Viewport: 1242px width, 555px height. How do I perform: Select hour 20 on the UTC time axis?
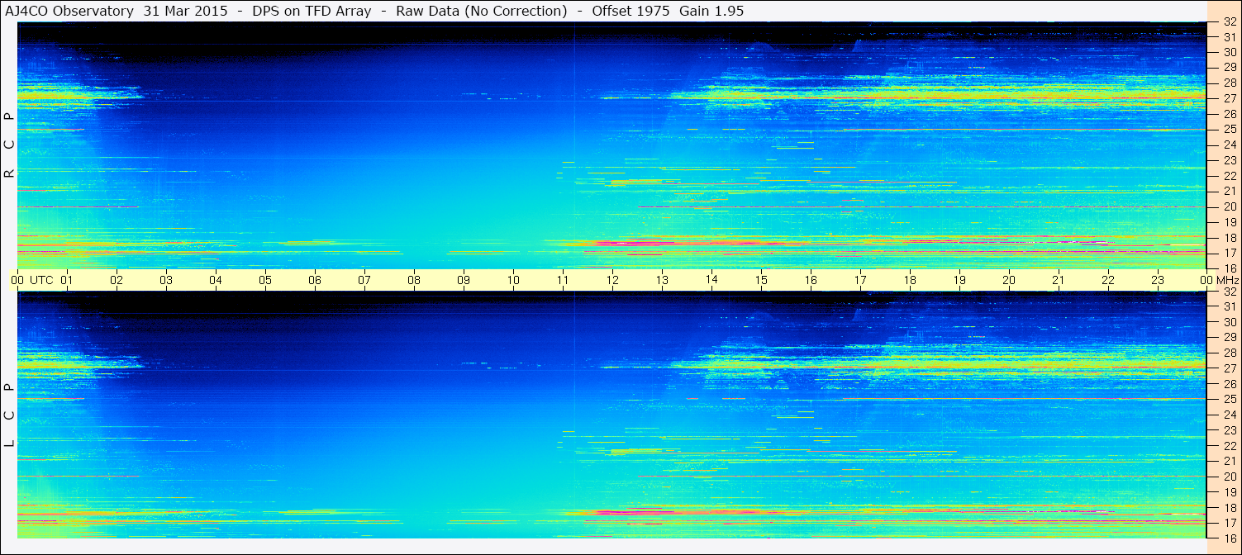tap(1009, 280)
